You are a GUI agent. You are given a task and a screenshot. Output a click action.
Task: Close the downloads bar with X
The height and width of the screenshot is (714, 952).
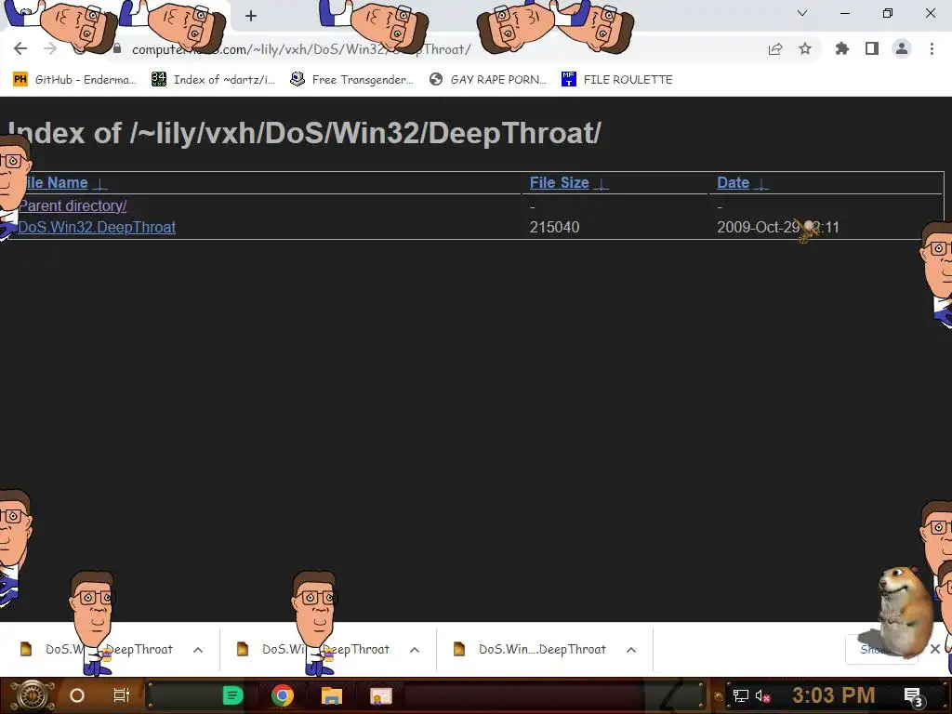[x=935, y=649]
